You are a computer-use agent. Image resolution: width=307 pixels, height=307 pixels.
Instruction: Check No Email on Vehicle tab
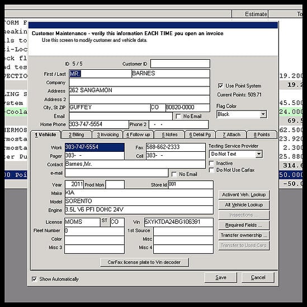click(x=174, y=174)
